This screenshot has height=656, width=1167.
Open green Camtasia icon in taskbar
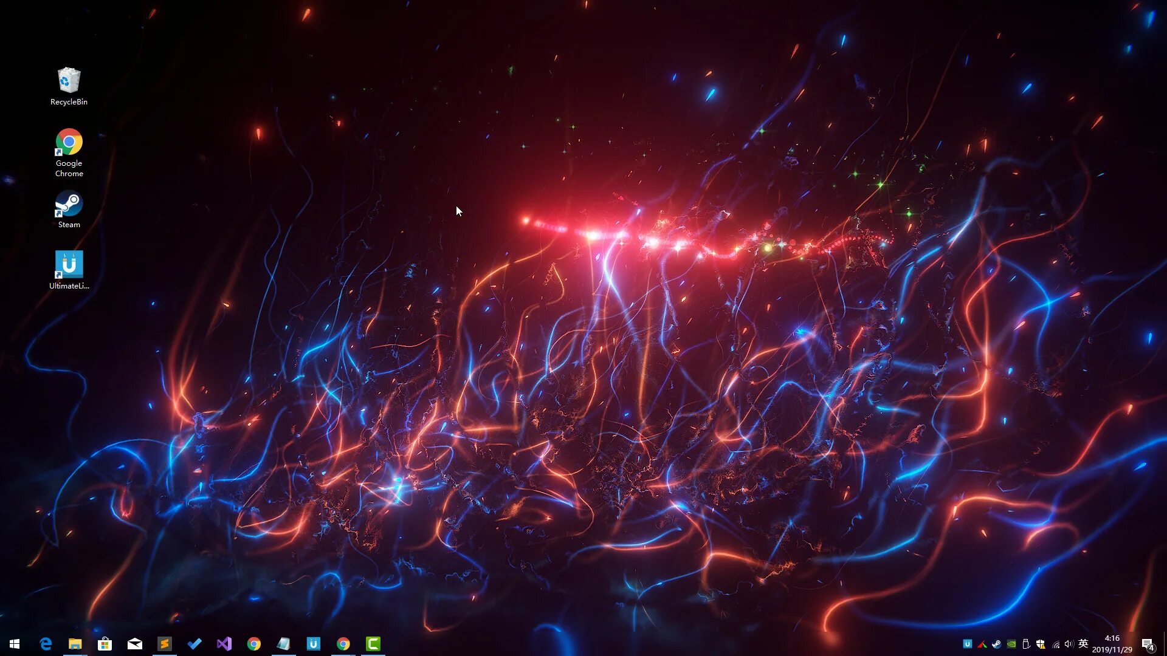click(x=373, y=644)
